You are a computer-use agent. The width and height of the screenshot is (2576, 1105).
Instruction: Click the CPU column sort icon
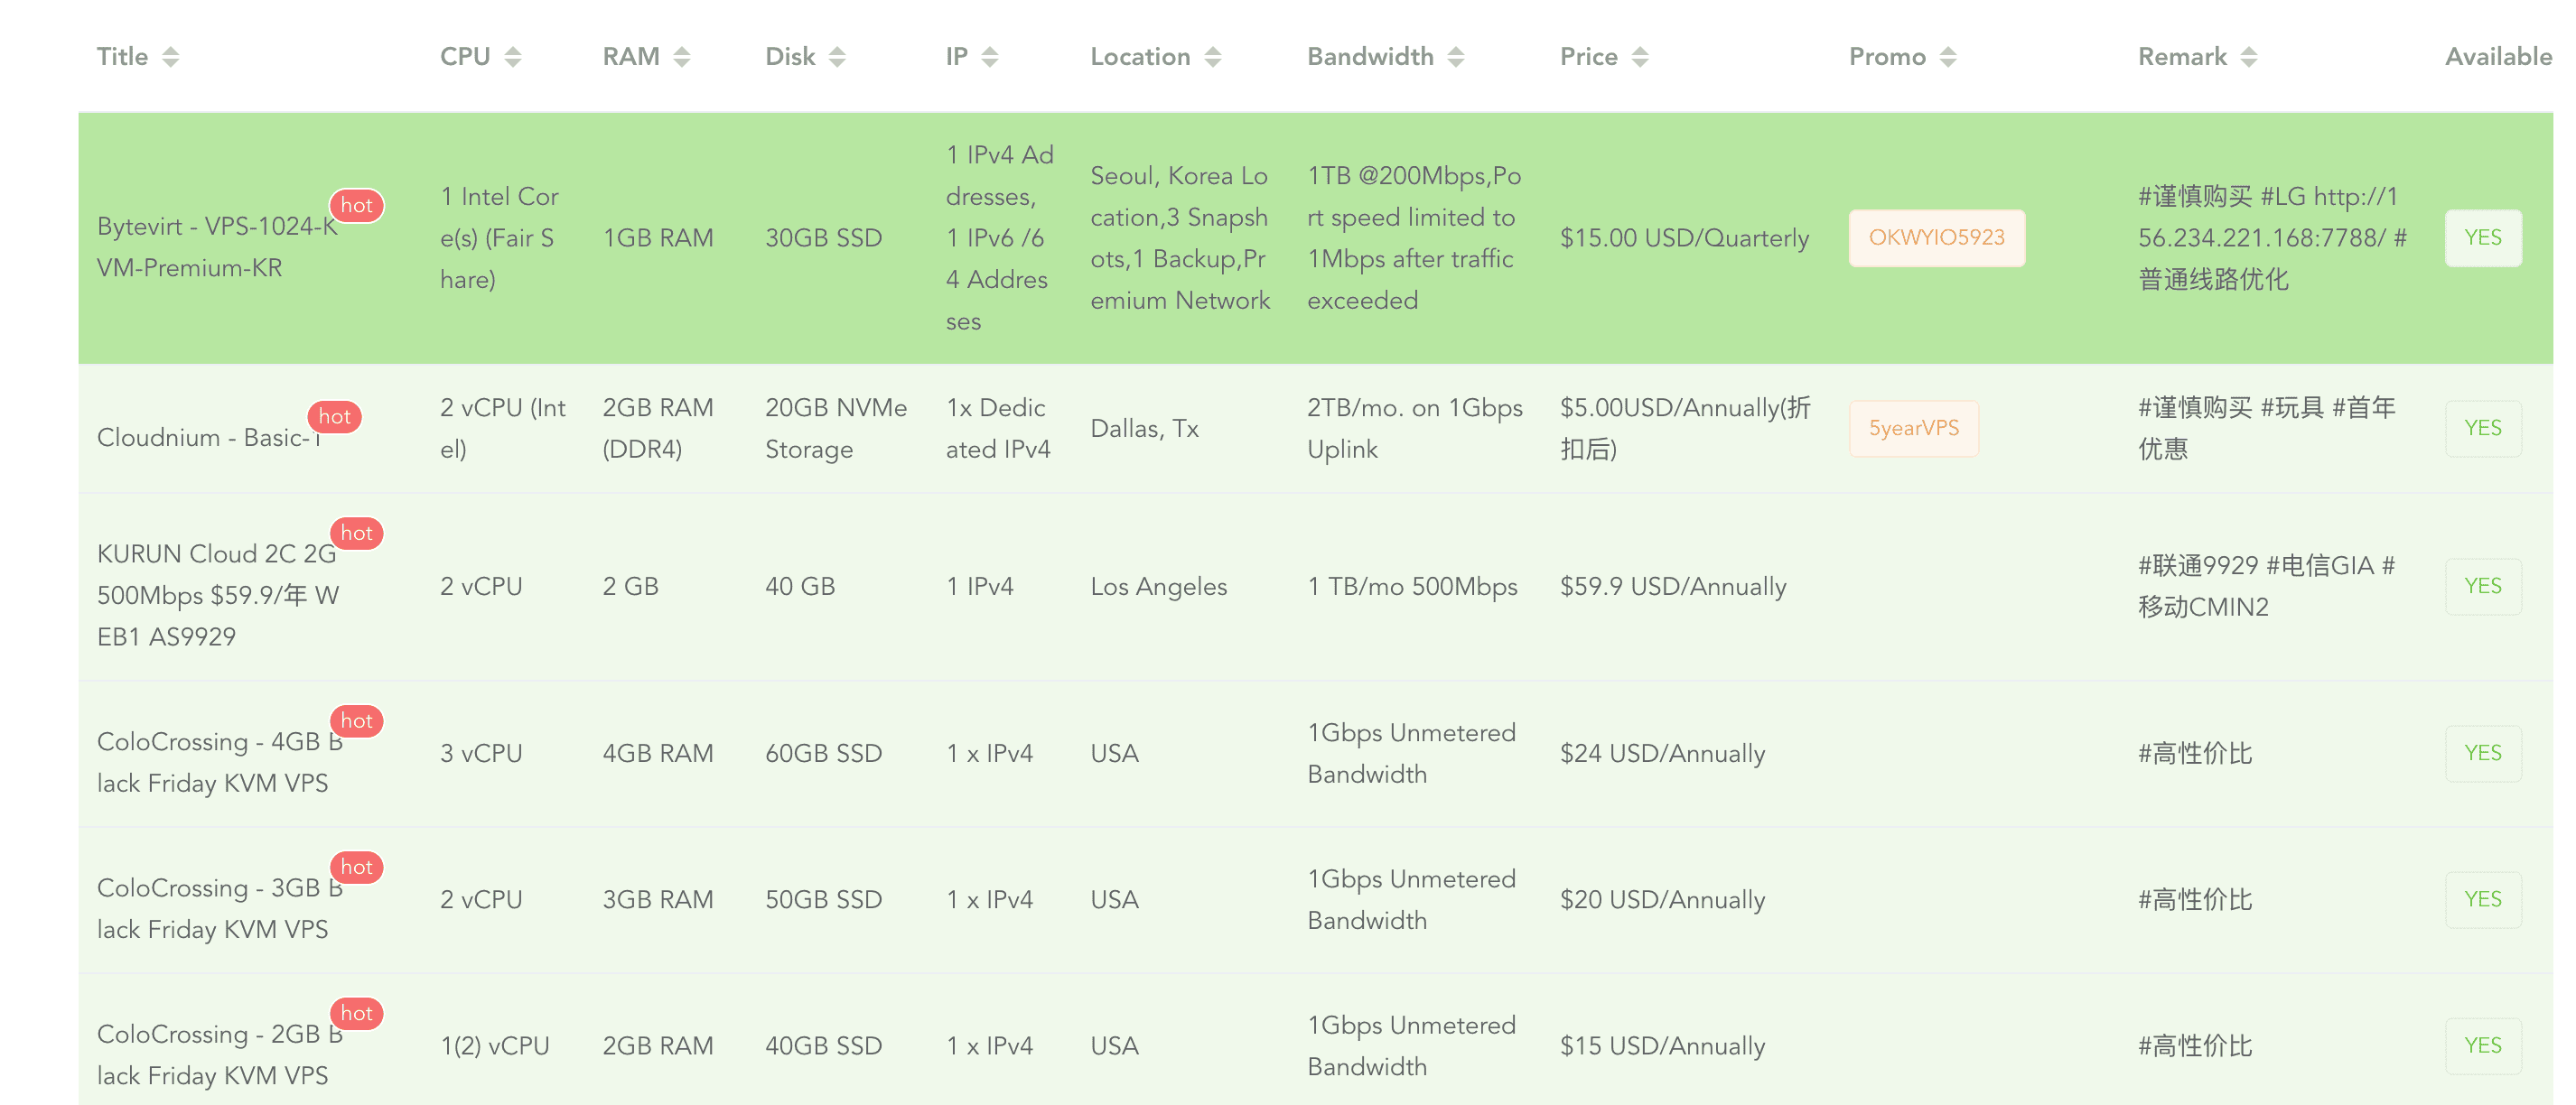coord(513,57)
